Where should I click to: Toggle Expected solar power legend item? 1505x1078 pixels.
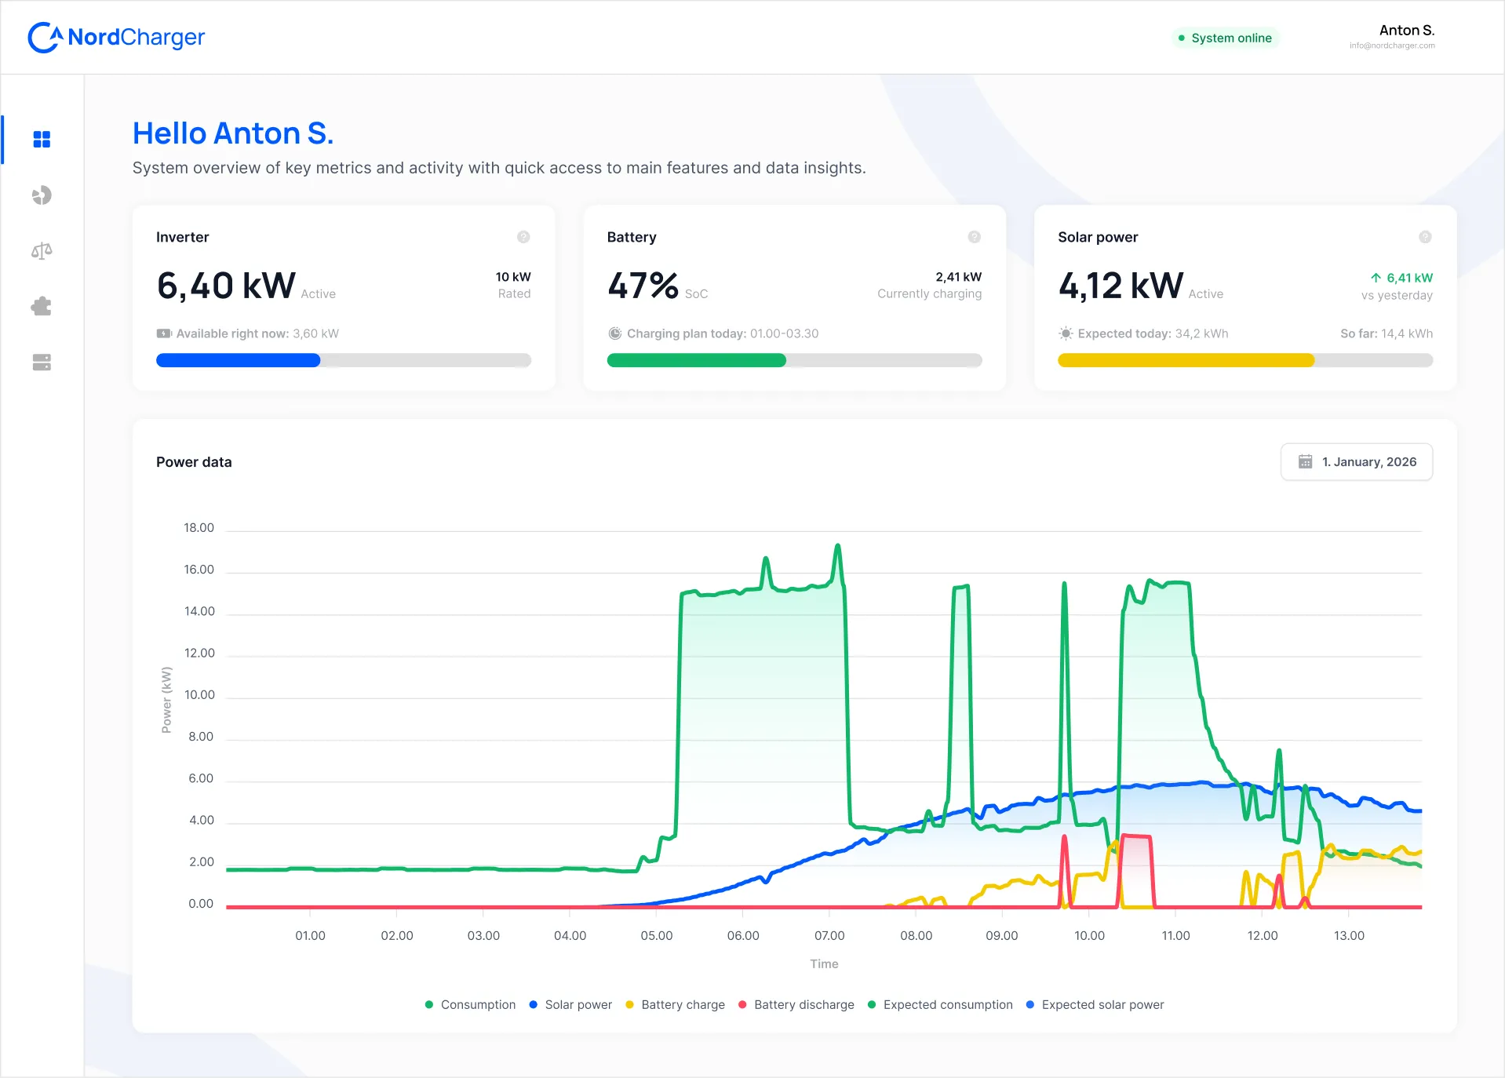pos(1095,1005)
